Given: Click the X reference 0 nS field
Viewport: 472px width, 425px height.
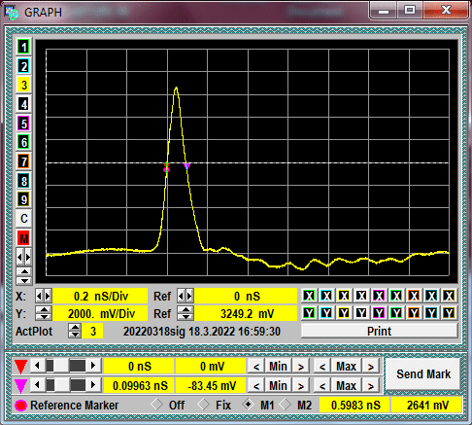Looking at the screenshot, I should coord(246,296).
